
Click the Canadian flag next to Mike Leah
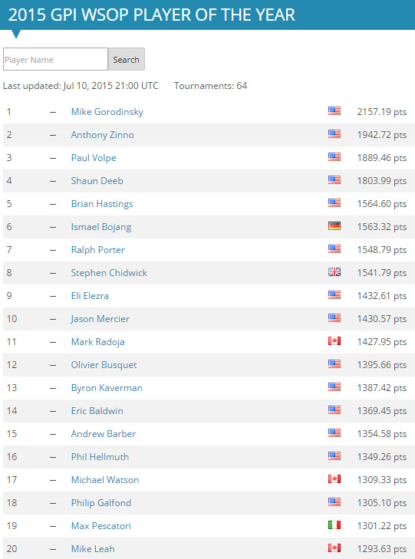pos(334,548)
